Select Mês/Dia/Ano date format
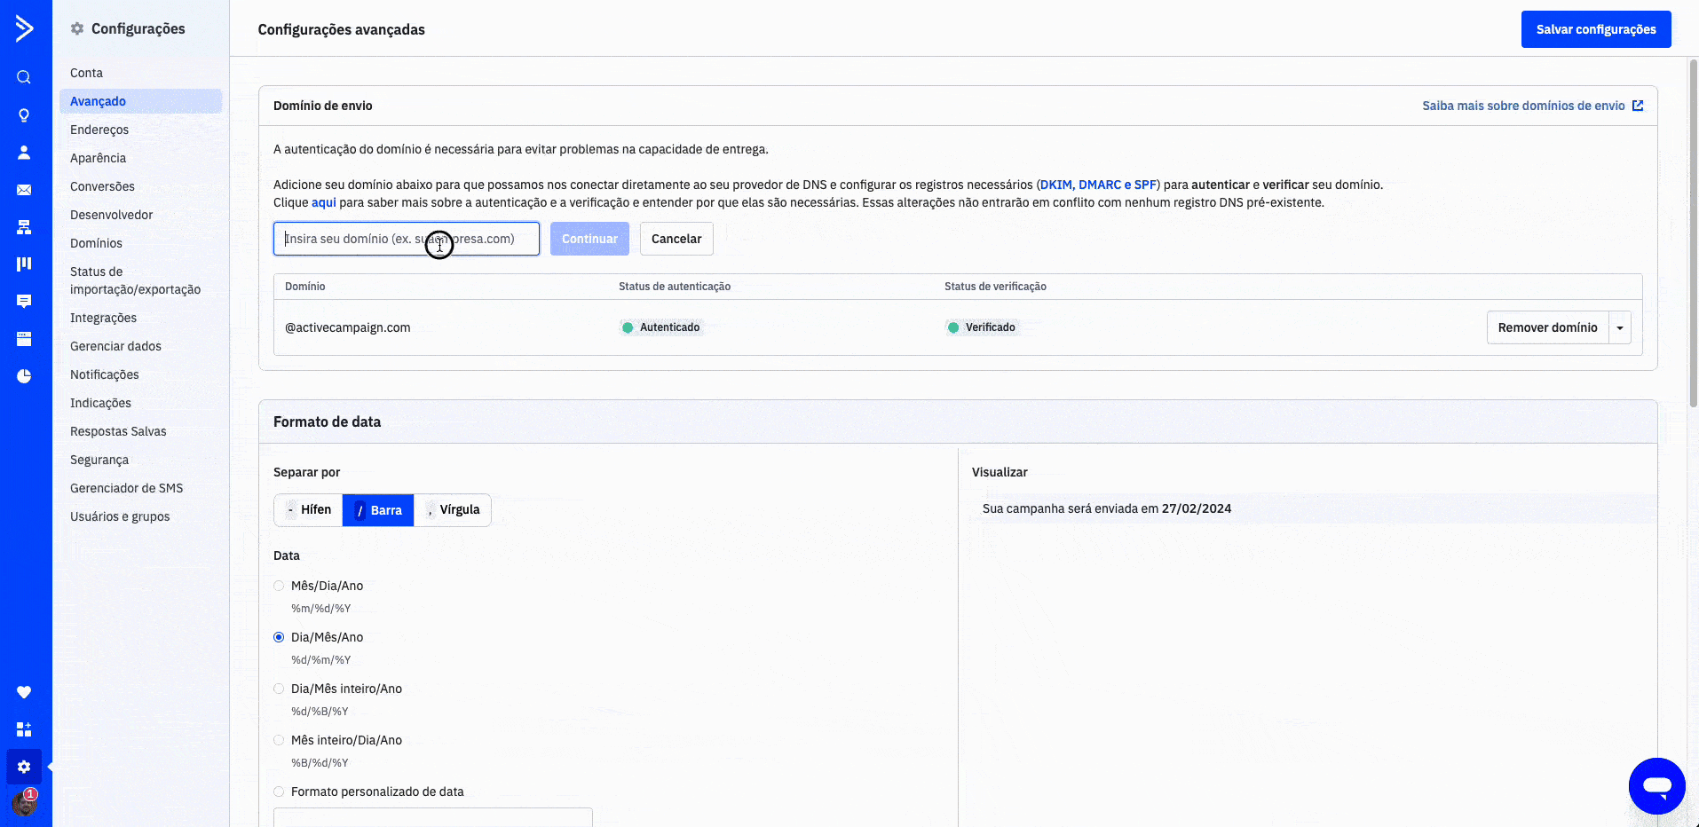Image resolution: width=1699 pixels, height=827 pixels. point(279,586)
